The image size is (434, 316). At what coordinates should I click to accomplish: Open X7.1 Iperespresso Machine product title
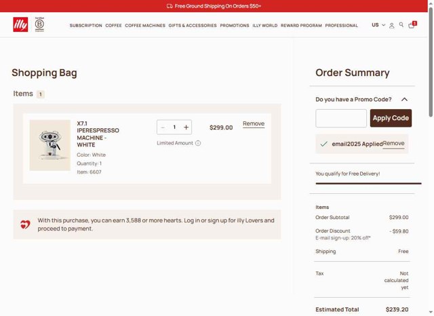[x=98, y=134]
